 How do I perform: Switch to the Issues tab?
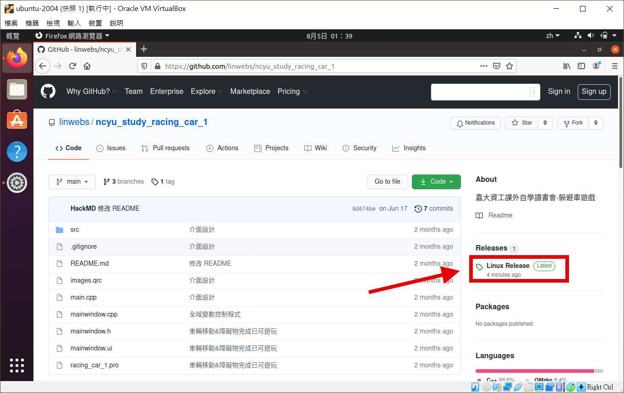pyautogui.click(x=111, y=148)
